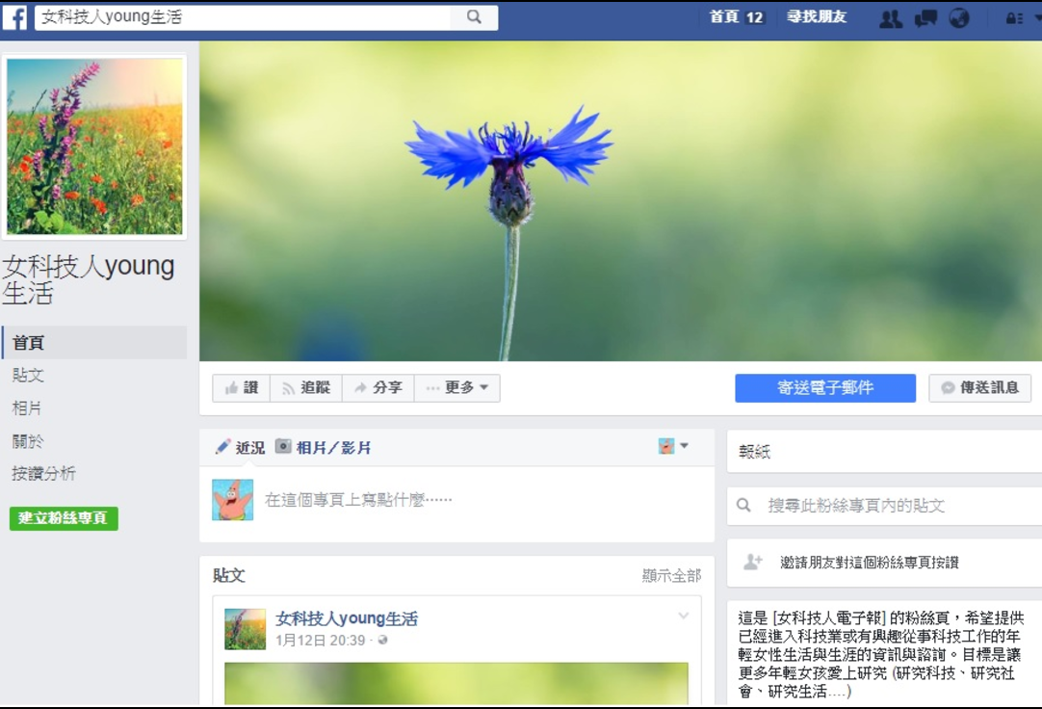The width and height of the screenshot is (1042, 709).
Task: Click the camera icon beside 相片／影片
Action: point(284,447)
